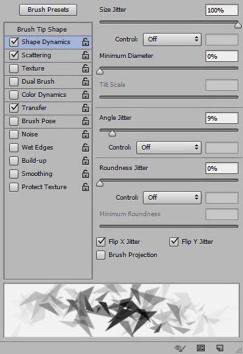
Task: Toggle lock icon beside Shape Dynamics
Action: tap(86, 42)
